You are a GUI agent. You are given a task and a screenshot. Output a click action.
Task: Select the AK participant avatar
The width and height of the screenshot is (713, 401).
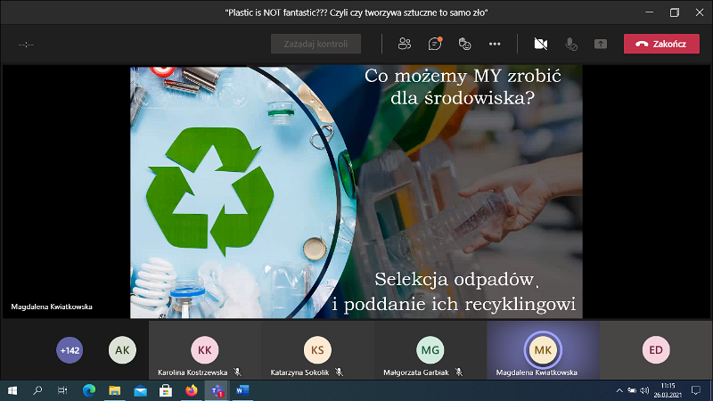[x=122, y=350]
